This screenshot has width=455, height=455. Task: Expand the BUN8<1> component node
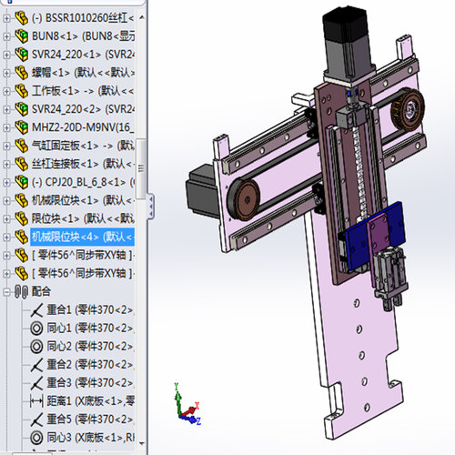tap(6, 36)
